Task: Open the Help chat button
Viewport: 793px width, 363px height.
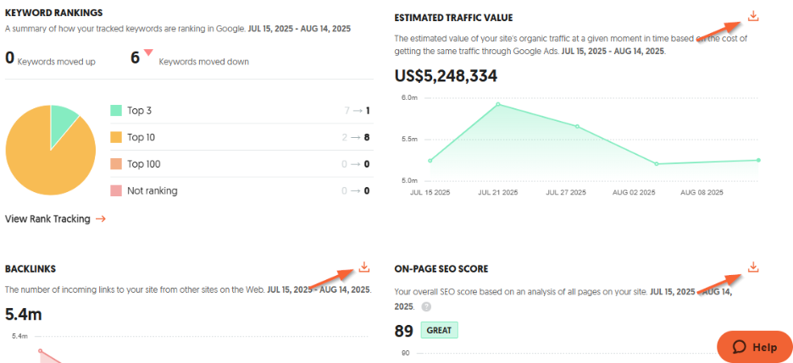Action: click(755, 347)
